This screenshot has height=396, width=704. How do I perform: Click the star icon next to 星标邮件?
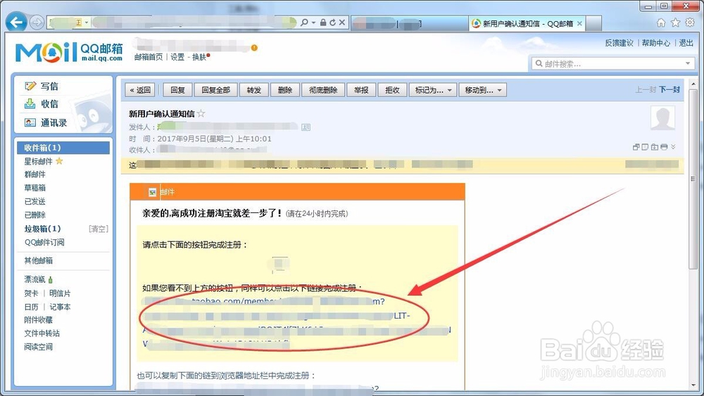pyautogui.click(x=59, y=161)
